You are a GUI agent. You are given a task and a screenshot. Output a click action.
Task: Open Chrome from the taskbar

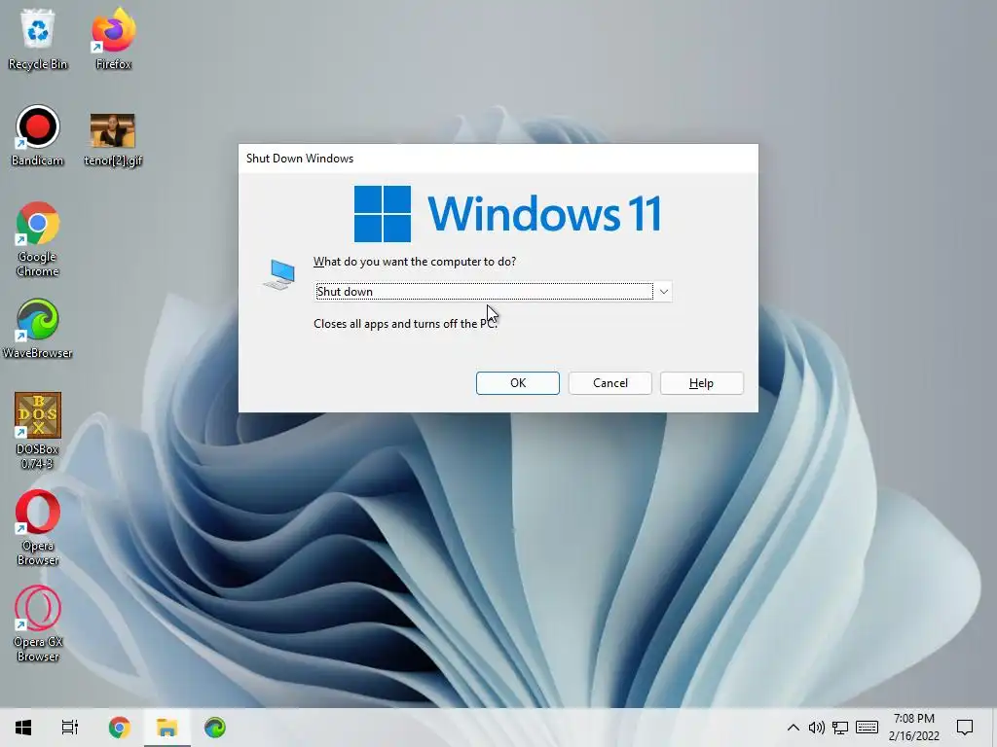point(119,728)
